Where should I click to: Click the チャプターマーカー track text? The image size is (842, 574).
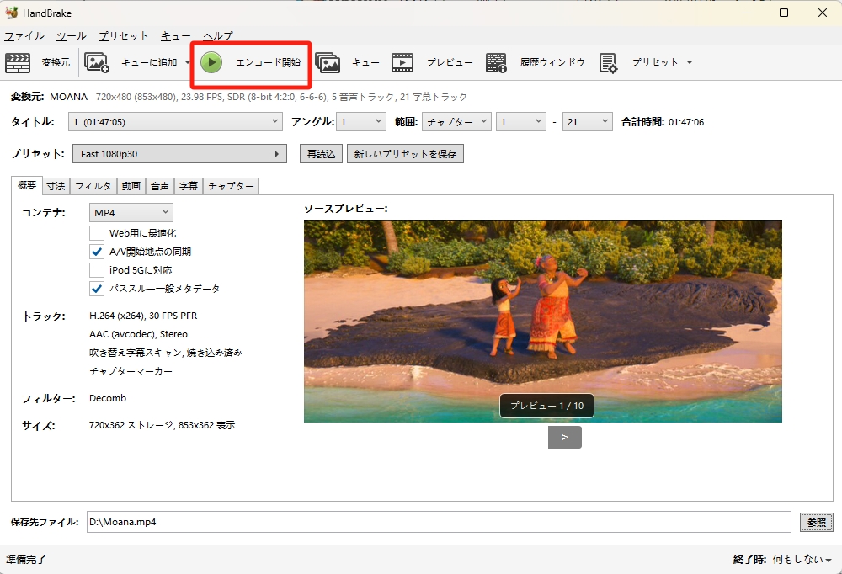pos(131,371)
